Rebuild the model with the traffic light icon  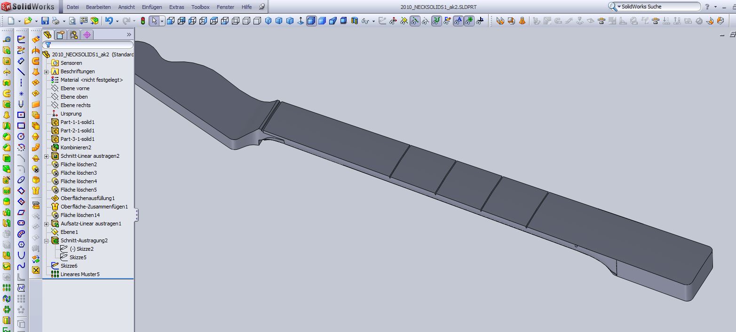point(143,21)
